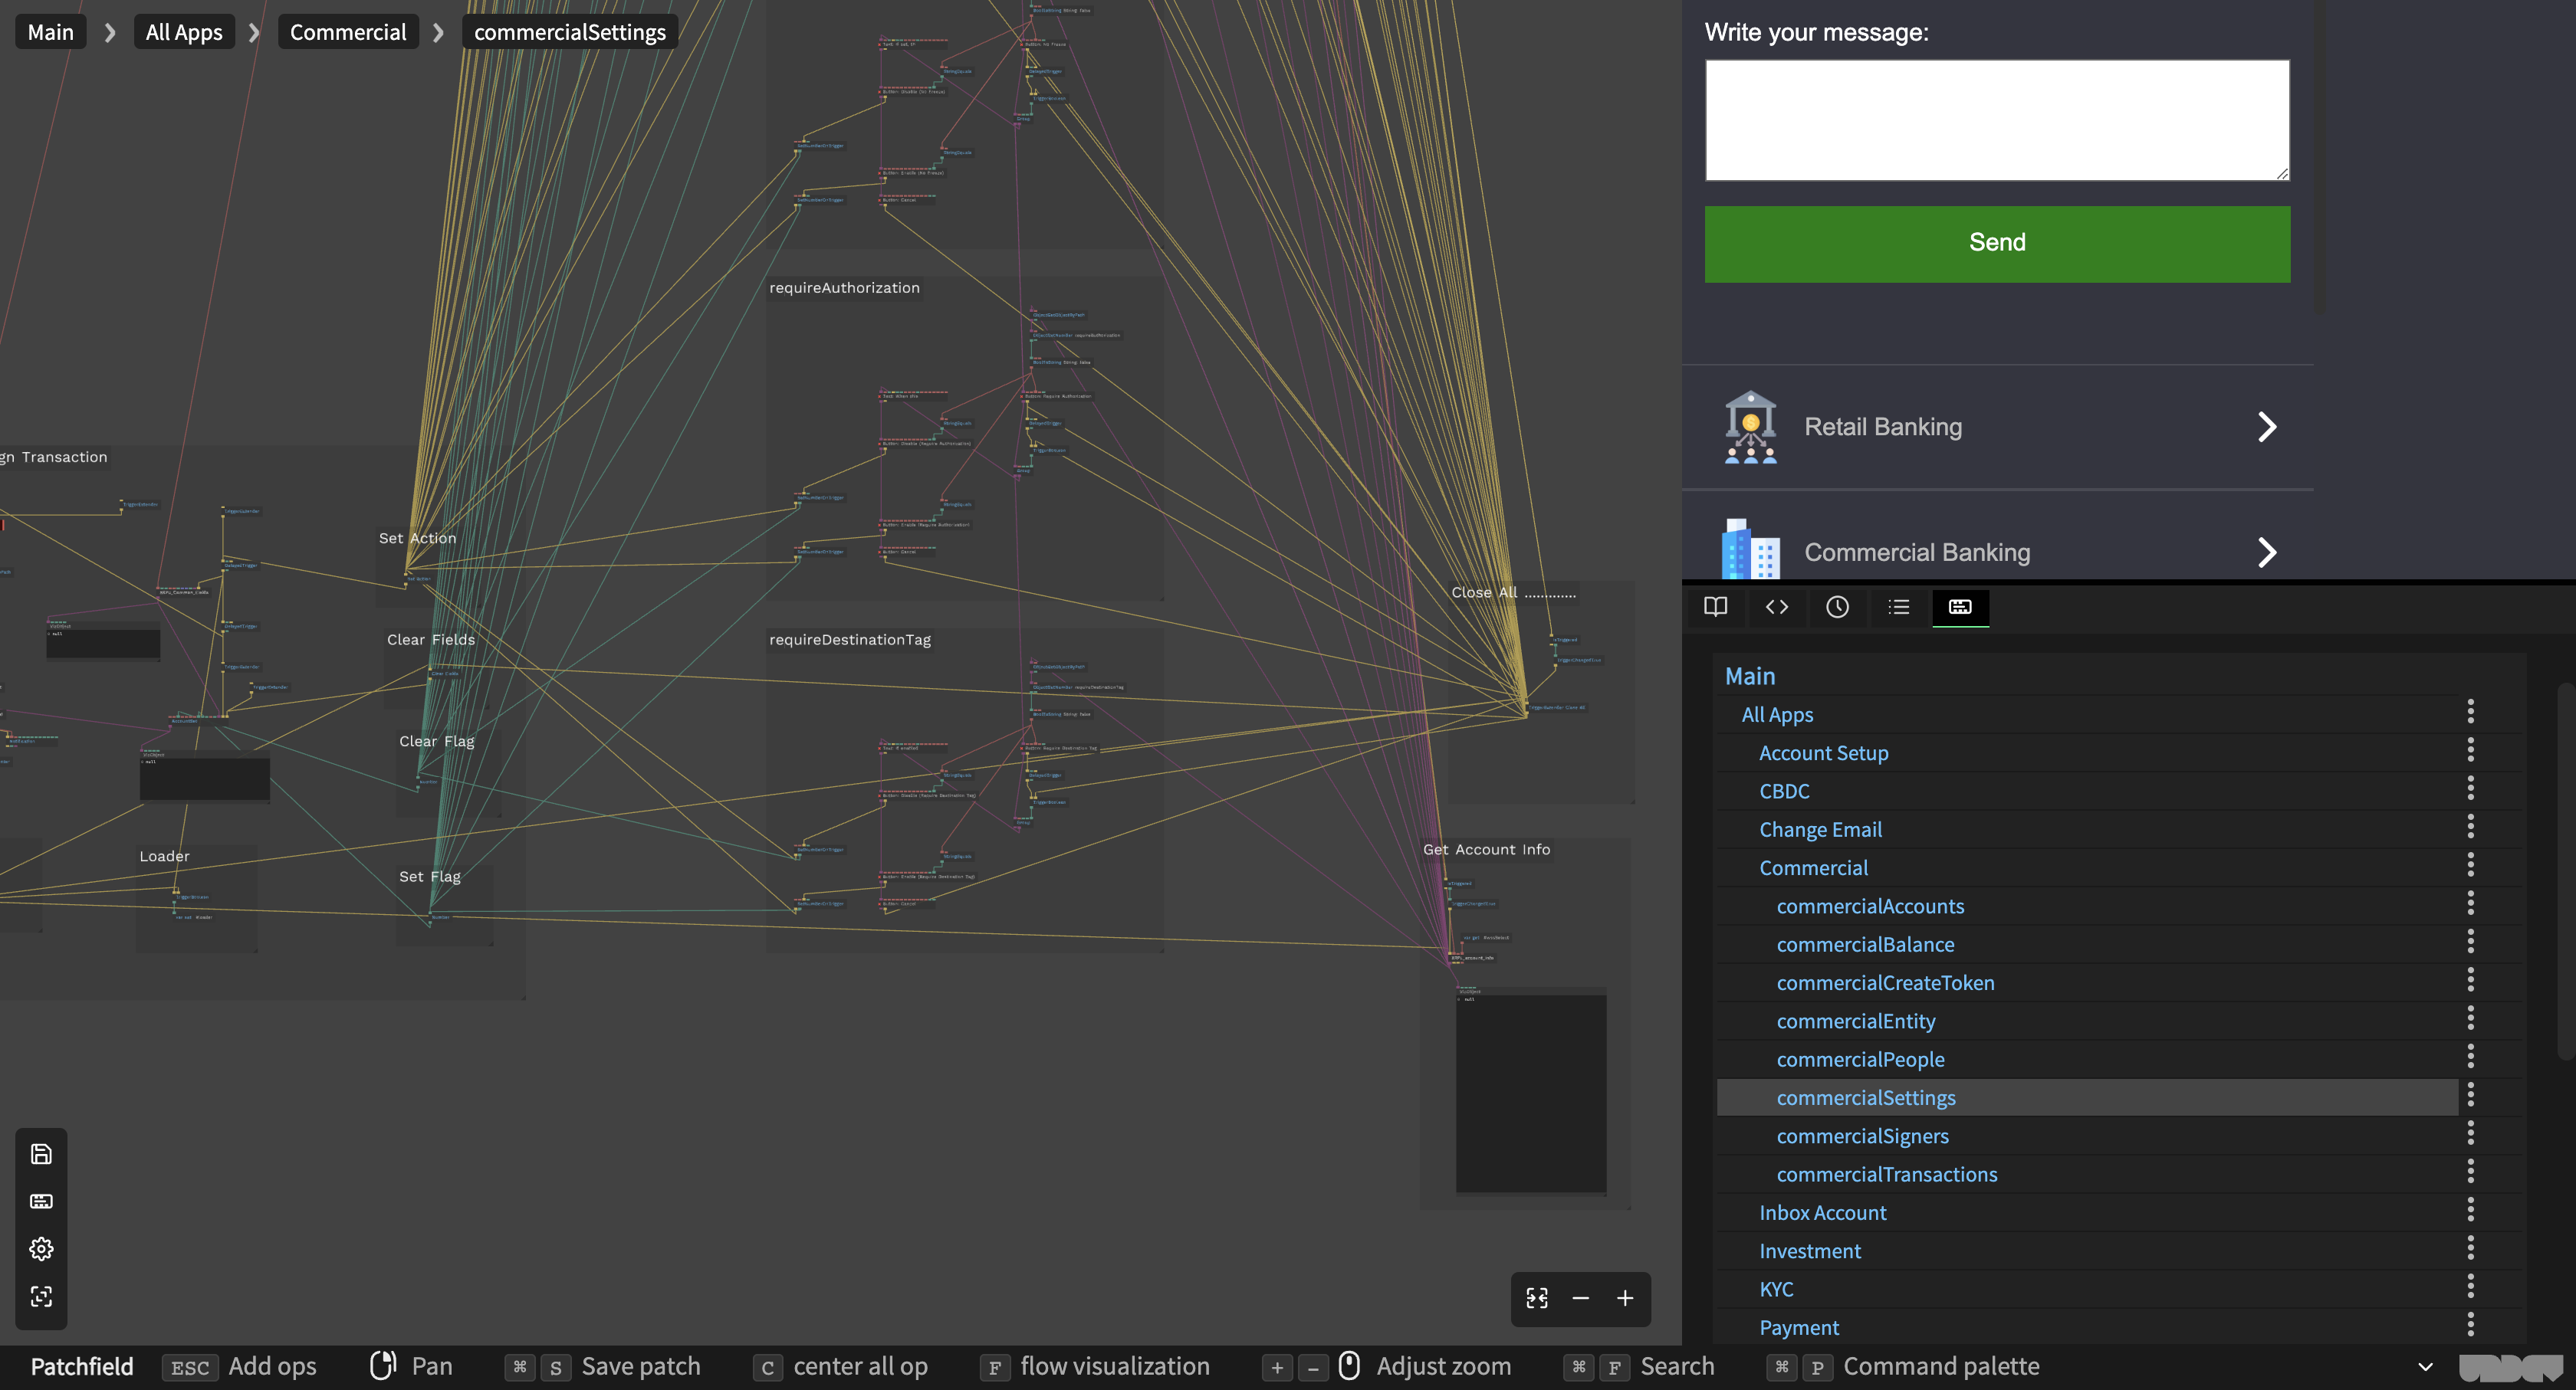Open the history clock tab icon

pyautogui.click(x=1837, y=607)
